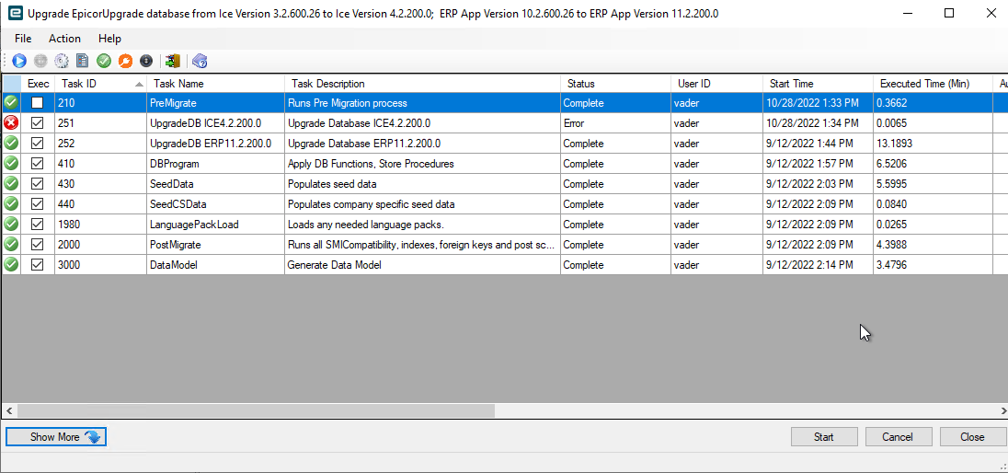Click the scrollbar right arrow
Viewport: 1008px width, 473px height.
coord(1002,410)
